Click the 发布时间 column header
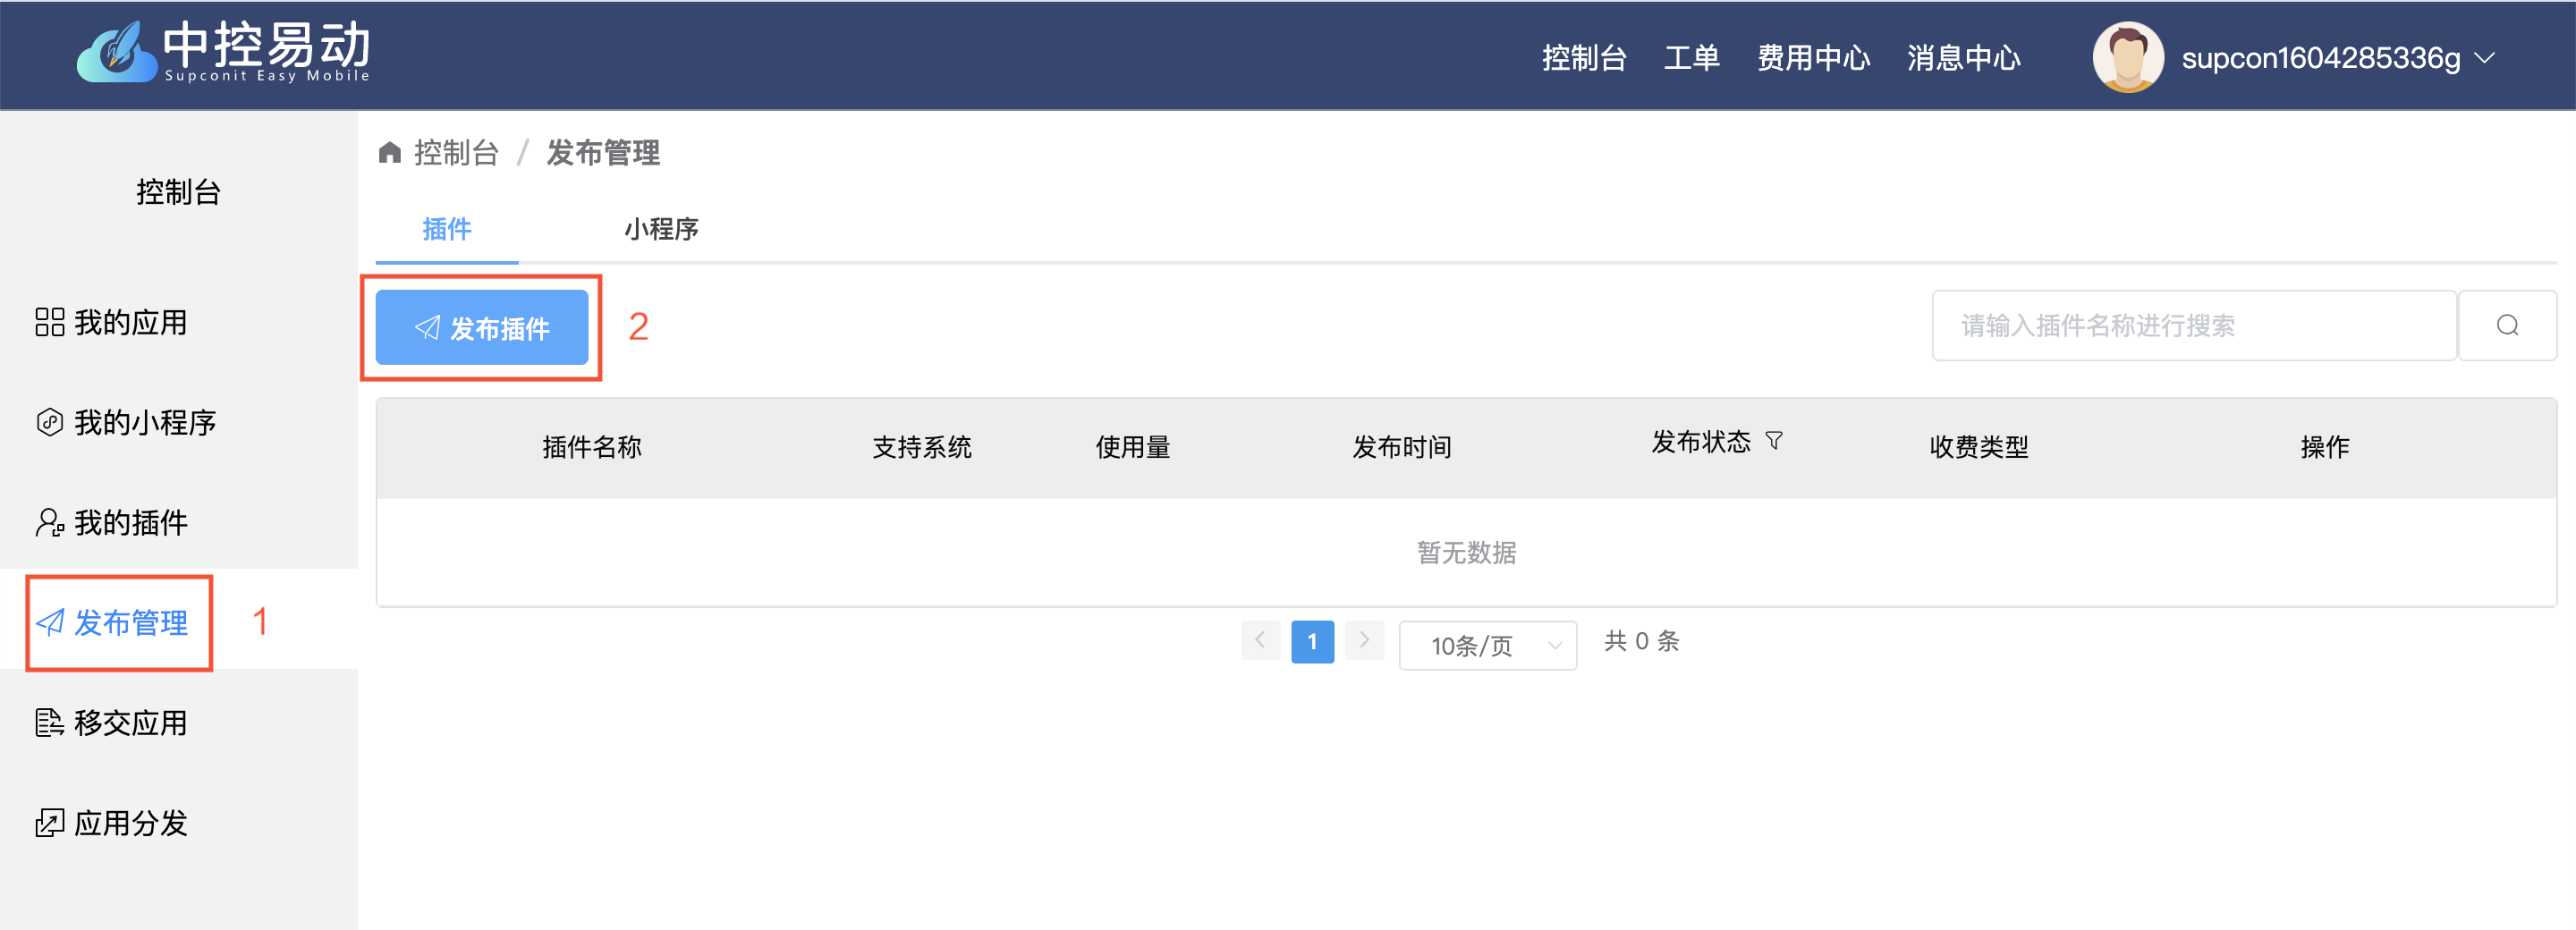The height and width of the screenshot is (930, 2576). tap(1401, 447)
